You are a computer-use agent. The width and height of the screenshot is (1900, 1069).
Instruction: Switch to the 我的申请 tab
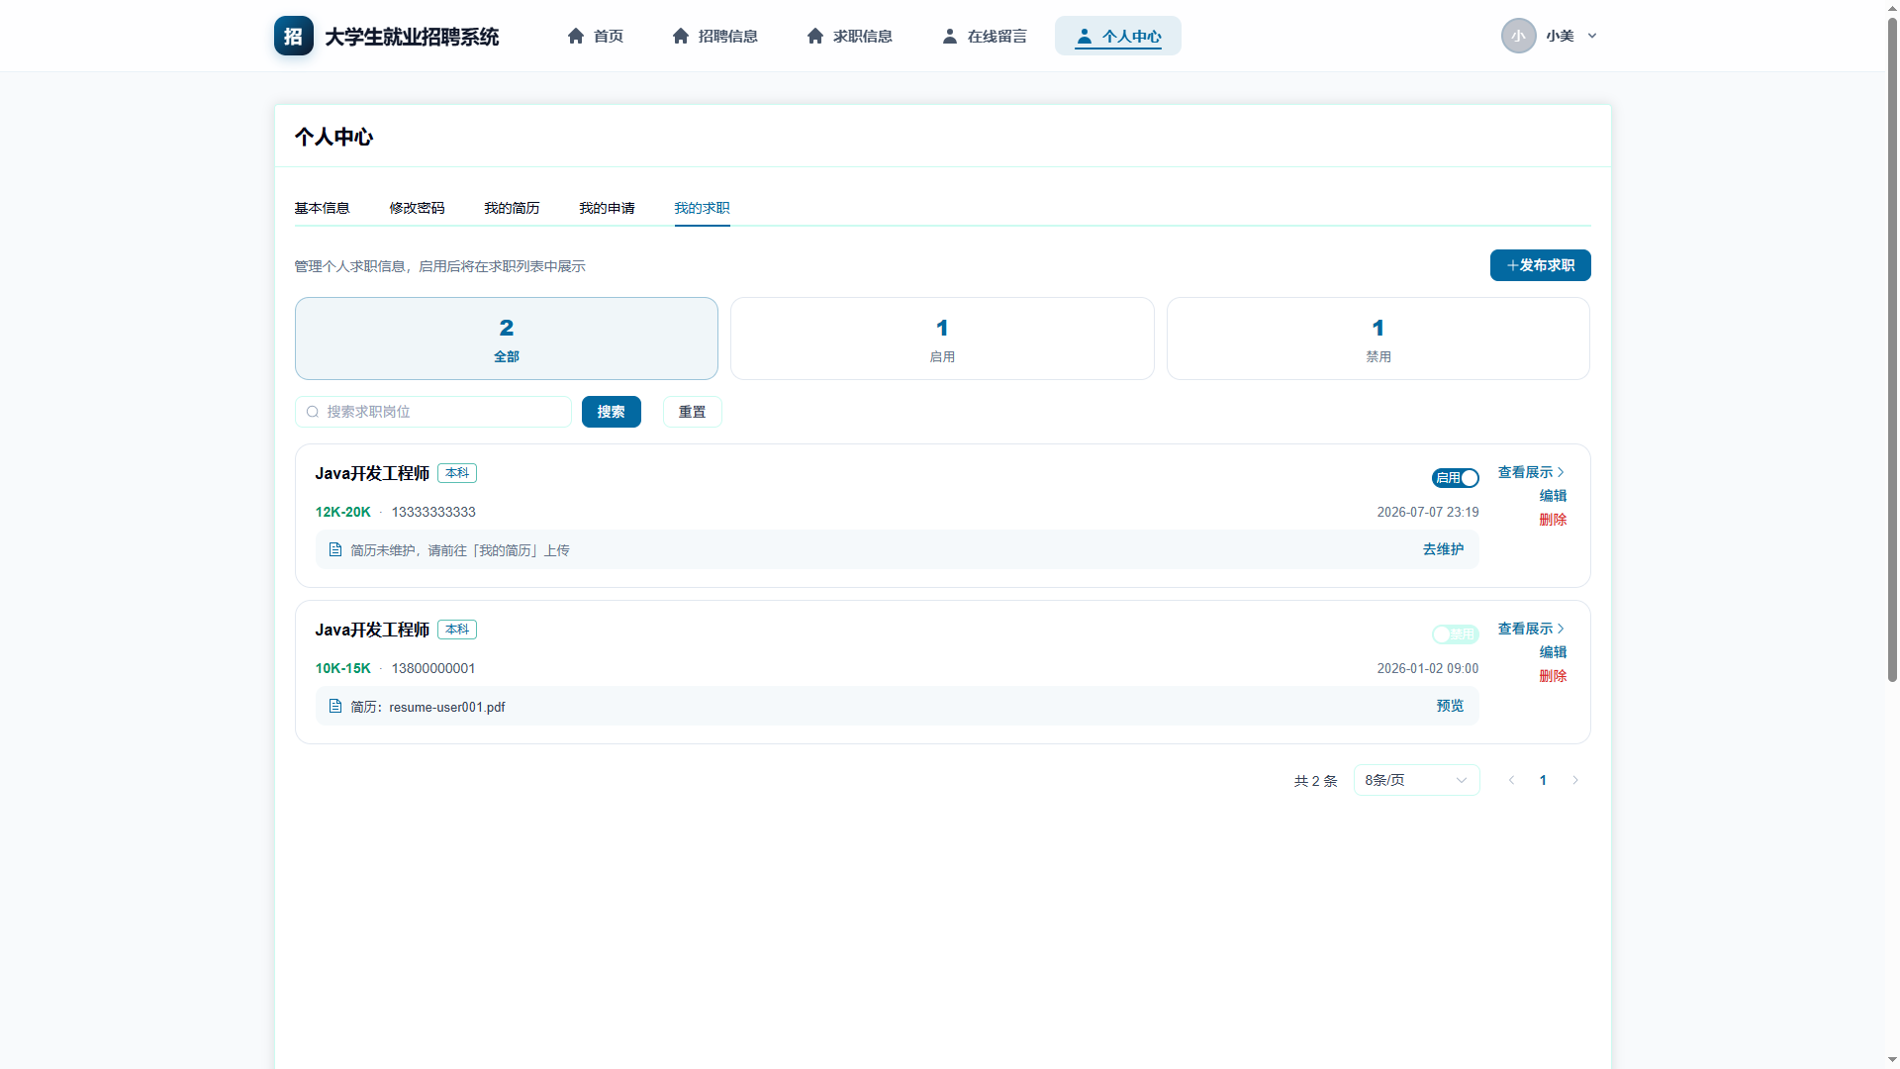click(608, 208)
